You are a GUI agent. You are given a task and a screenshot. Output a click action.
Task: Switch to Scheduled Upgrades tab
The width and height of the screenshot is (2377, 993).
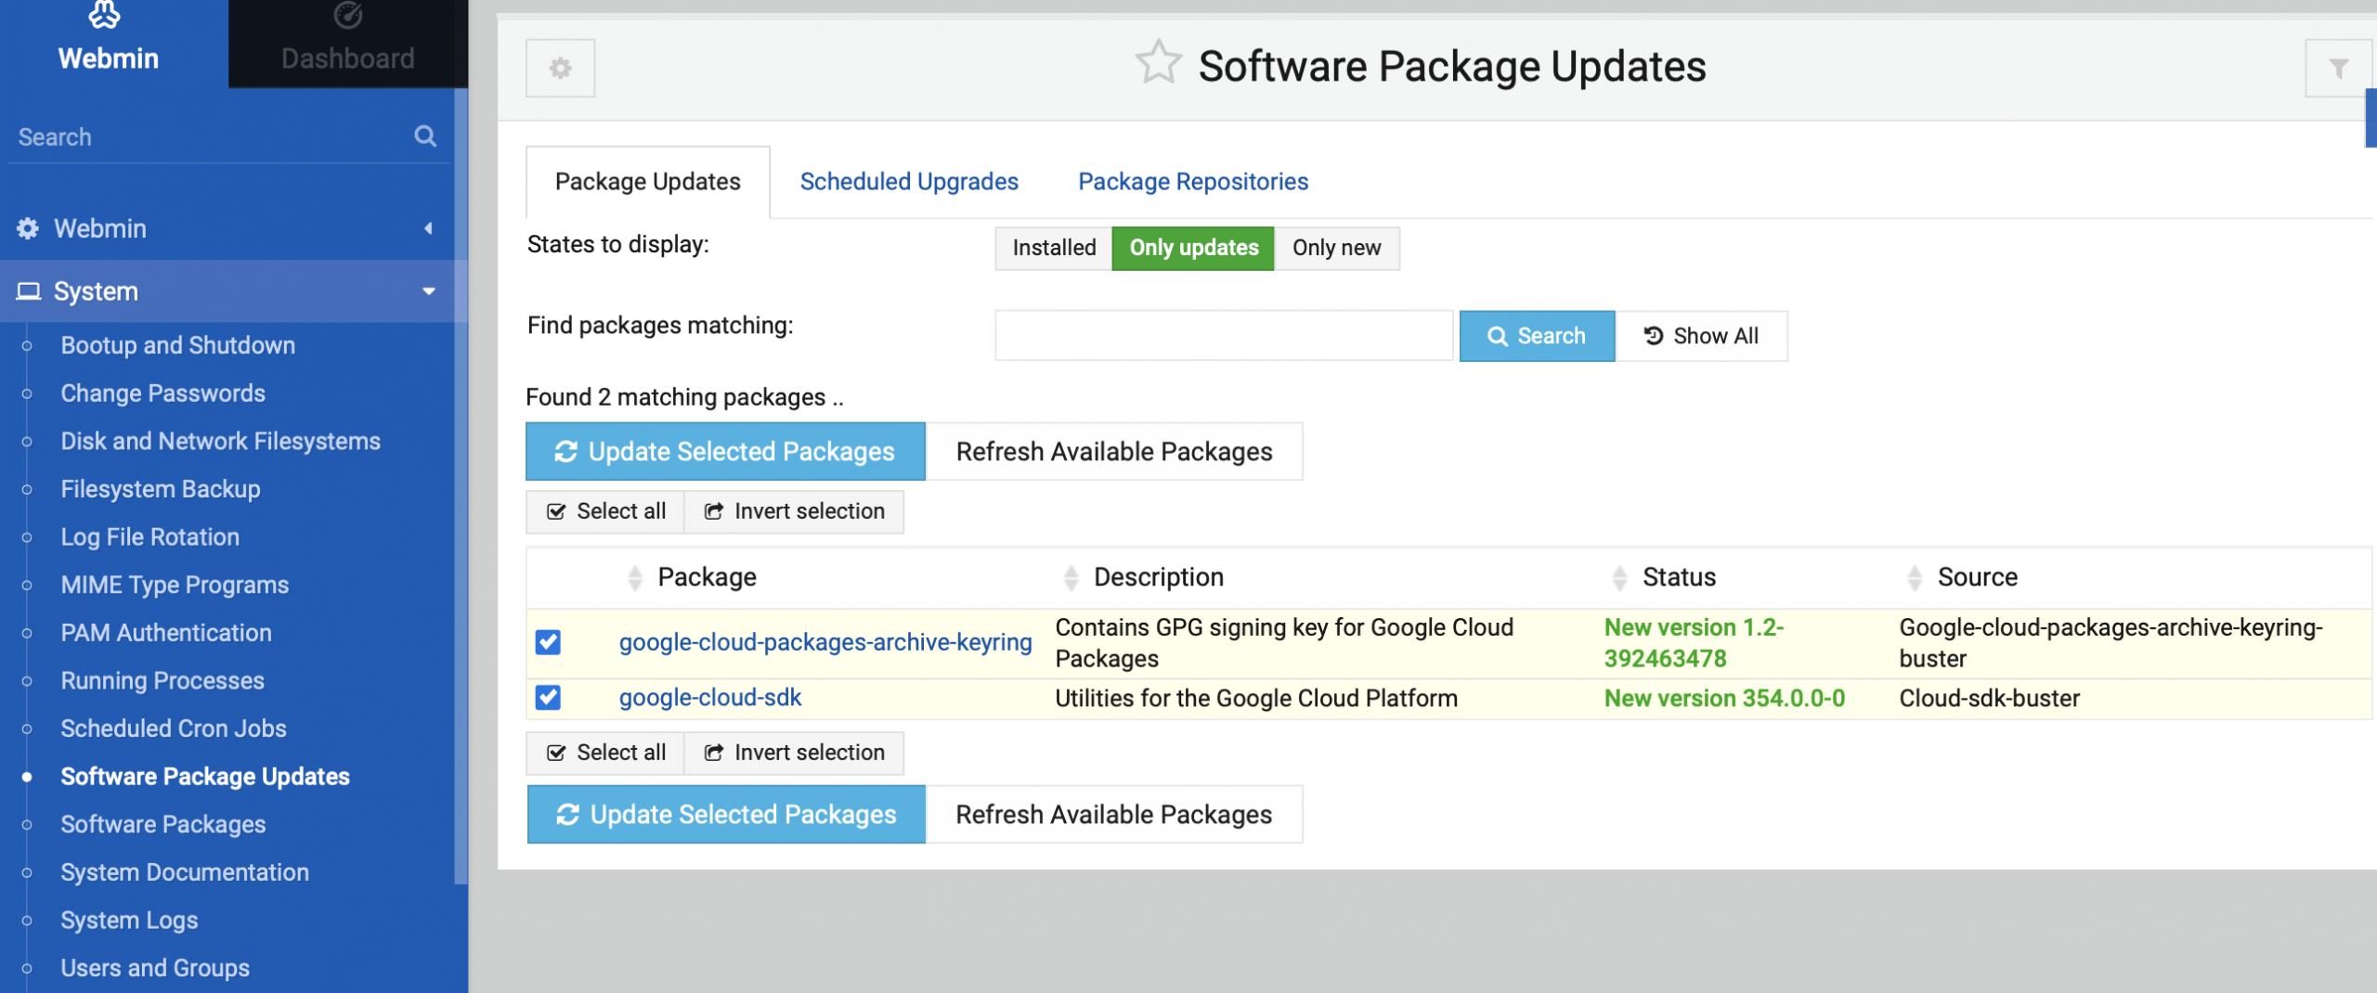pyautogui.click(x=909, y=182)
